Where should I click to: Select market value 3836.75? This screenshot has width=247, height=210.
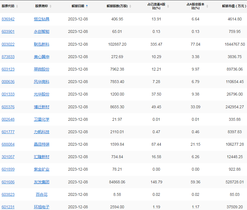pyautogui.click(x=235, y=57)
